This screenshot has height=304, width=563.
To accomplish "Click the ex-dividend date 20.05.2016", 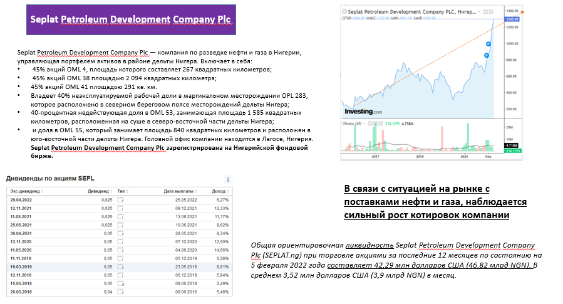I will click(21, 292).
